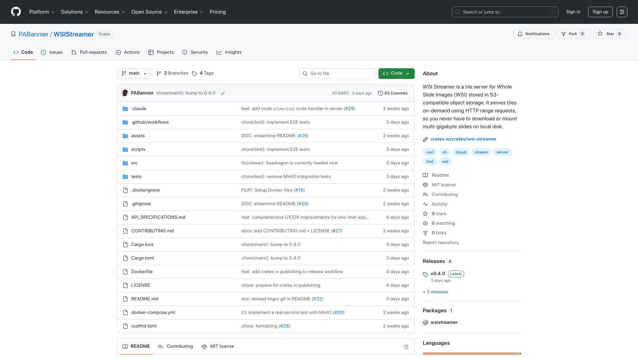Click the Languages color bar
Viewport: 638px width, 358px height.
coord(472,354)
